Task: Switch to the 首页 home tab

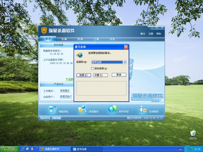Action: (x=48, y=39)
